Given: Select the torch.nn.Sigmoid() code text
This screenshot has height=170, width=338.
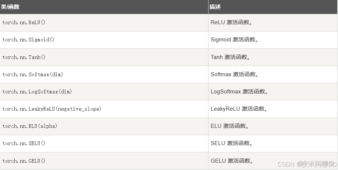Looking at the screenshot, I should (28, 40).
